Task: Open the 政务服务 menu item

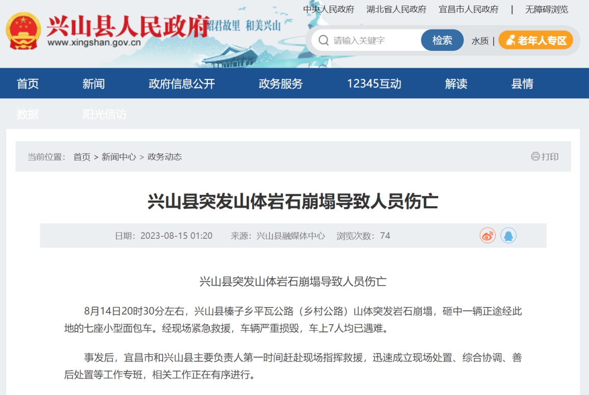Action: click(x=281, y=84)
